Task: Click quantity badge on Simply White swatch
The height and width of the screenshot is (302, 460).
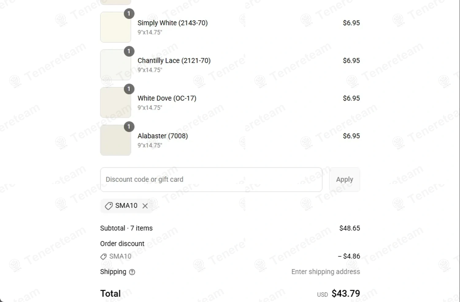Action: click(129, 13)
